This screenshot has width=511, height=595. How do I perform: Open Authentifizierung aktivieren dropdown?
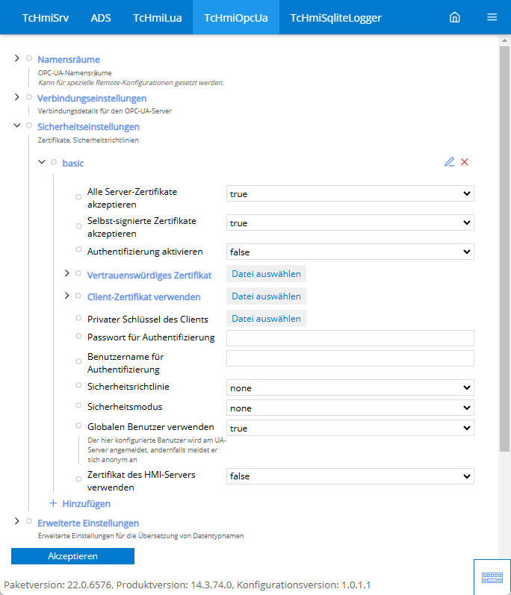pyautogui.click(x=350, y=252)
